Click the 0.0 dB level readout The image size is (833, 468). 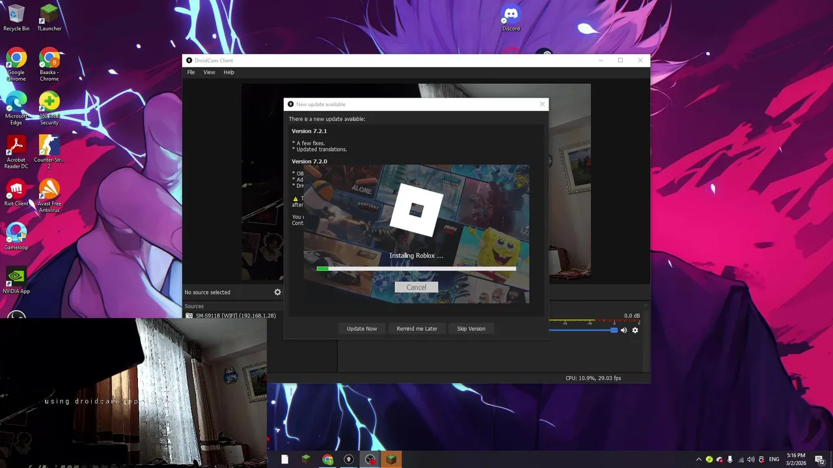[x=632, y=316]
